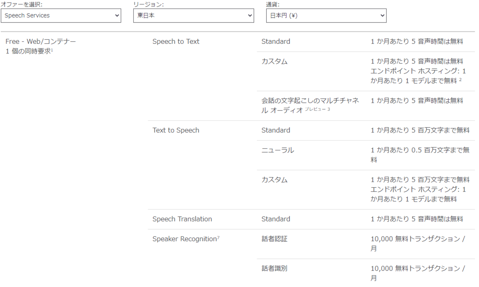Expand the リージョン dropdown showing 東日本
Screen dimensions: 479x287
click(193, 15)
